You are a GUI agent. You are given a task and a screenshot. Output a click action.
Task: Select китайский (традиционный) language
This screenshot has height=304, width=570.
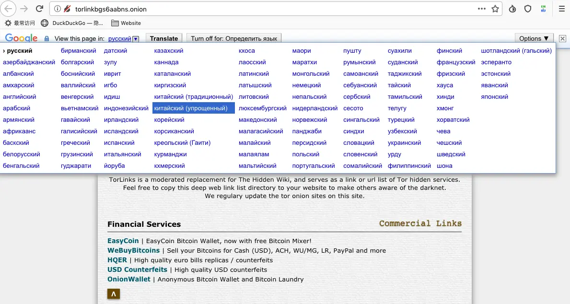tap(193, 97)
